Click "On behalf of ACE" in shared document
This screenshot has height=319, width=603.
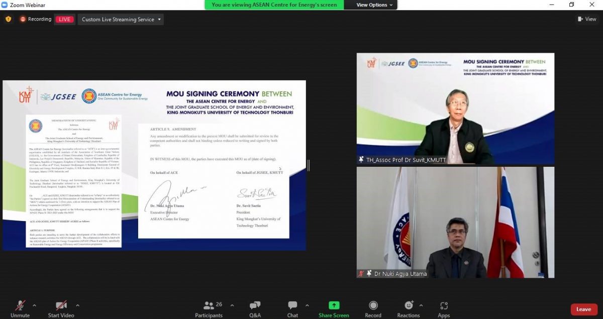(x=163, y=173)
